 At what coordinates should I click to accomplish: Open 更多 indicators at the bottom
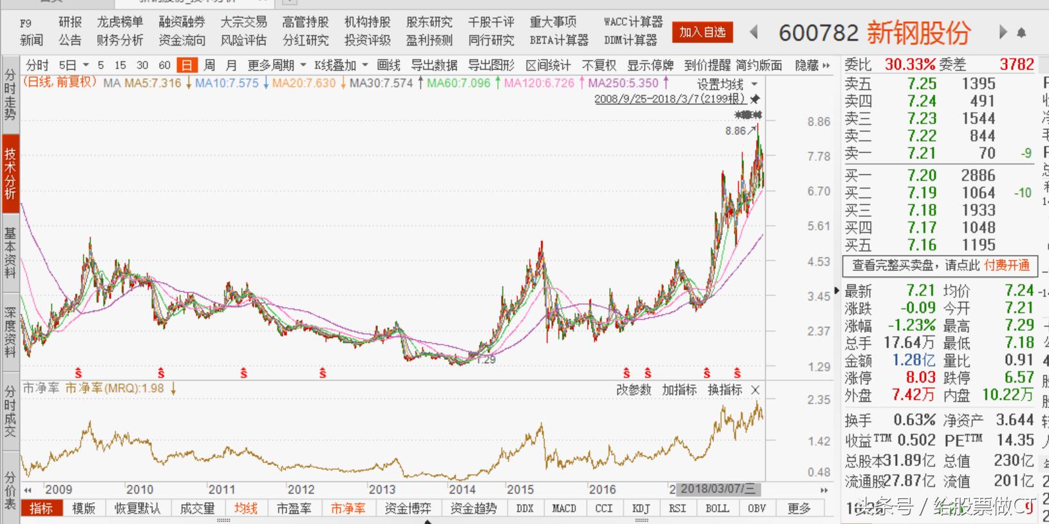(x=799, y=509)
